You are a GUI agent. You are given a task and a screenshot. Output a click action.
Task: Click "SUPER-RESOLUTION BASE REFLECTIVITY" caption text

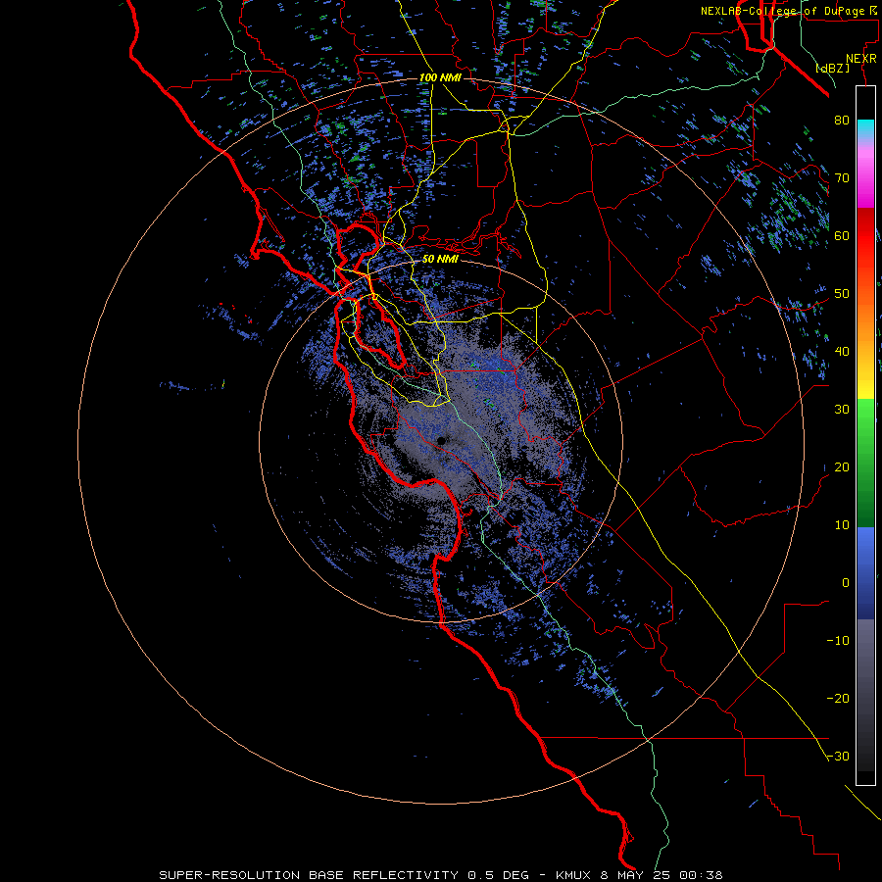tap(308, 875)
